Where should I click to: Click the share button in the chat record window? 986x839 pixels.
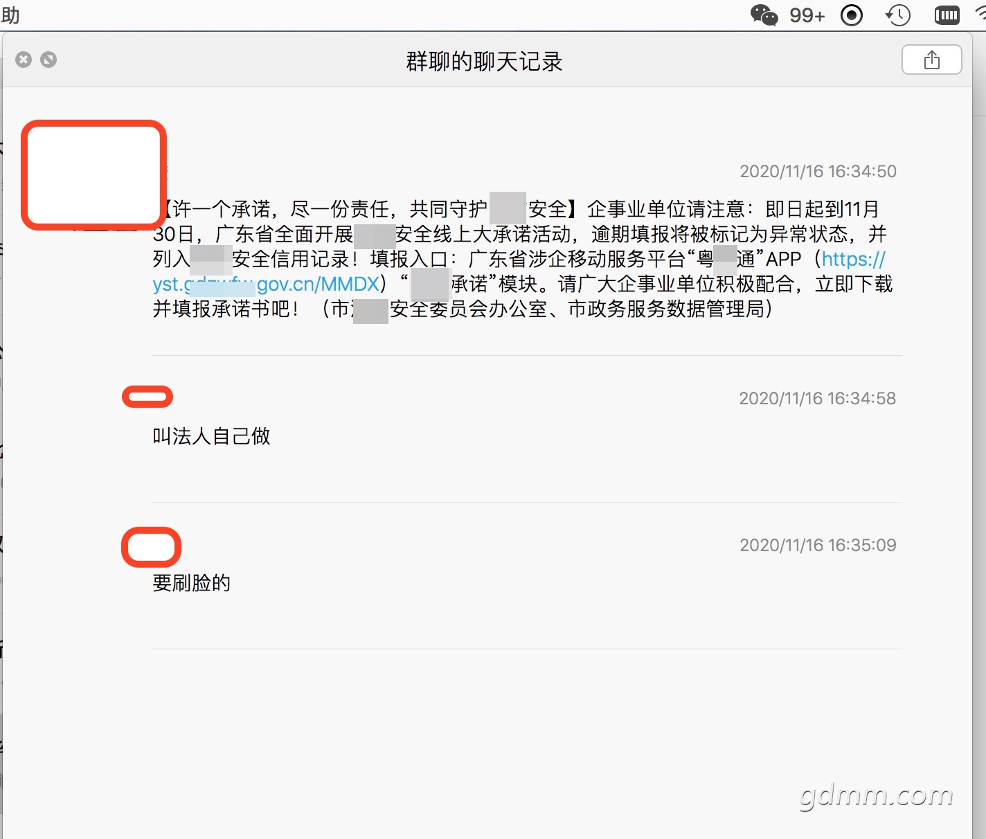pyautogui.click(x=932, y=60)
